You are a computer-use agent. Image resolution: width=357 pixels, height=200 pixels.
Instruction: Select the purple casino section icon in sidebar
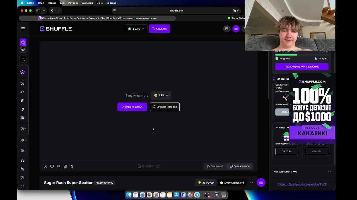[23, 42]
